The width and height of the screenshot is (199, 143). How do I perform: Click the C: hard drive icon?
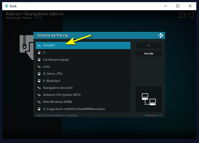[39, 52]
